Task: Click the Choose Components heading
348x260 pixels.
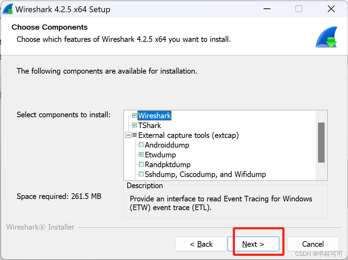Action: click(x=50, y=27)
